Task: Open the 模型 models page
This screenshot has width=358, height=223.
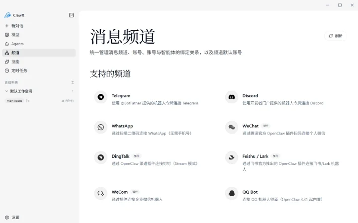Action: pyautogui.click(x=39, y=35)
